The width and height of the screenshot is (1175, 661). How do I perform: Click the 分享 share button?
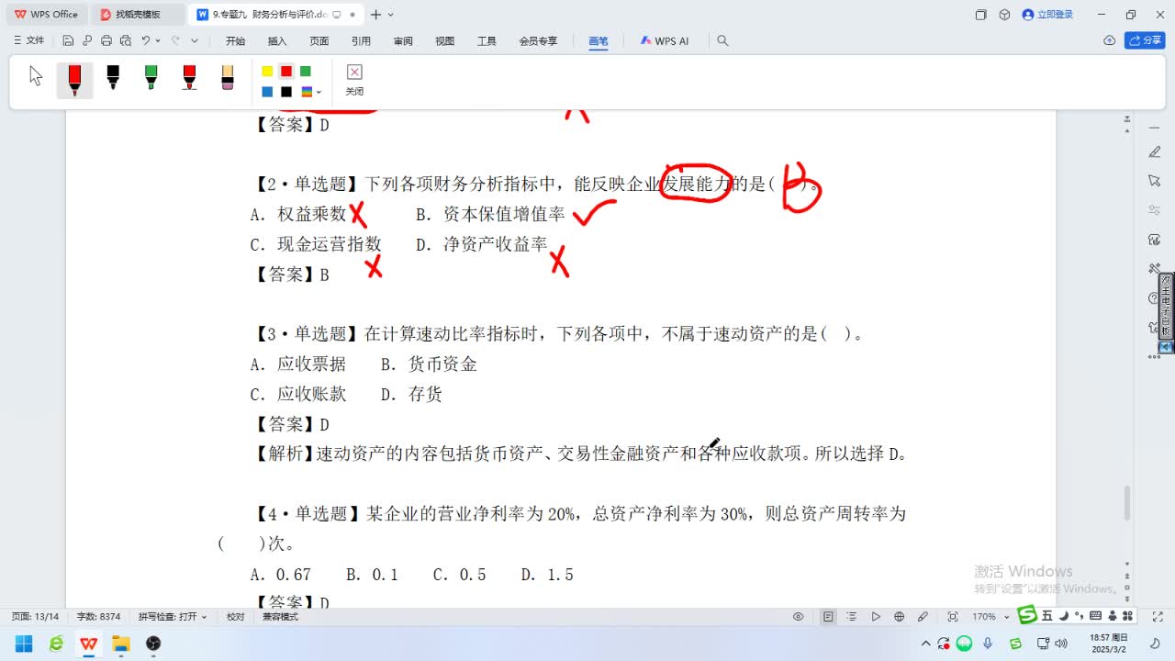pyautogui.click(x=1145, y=40)
